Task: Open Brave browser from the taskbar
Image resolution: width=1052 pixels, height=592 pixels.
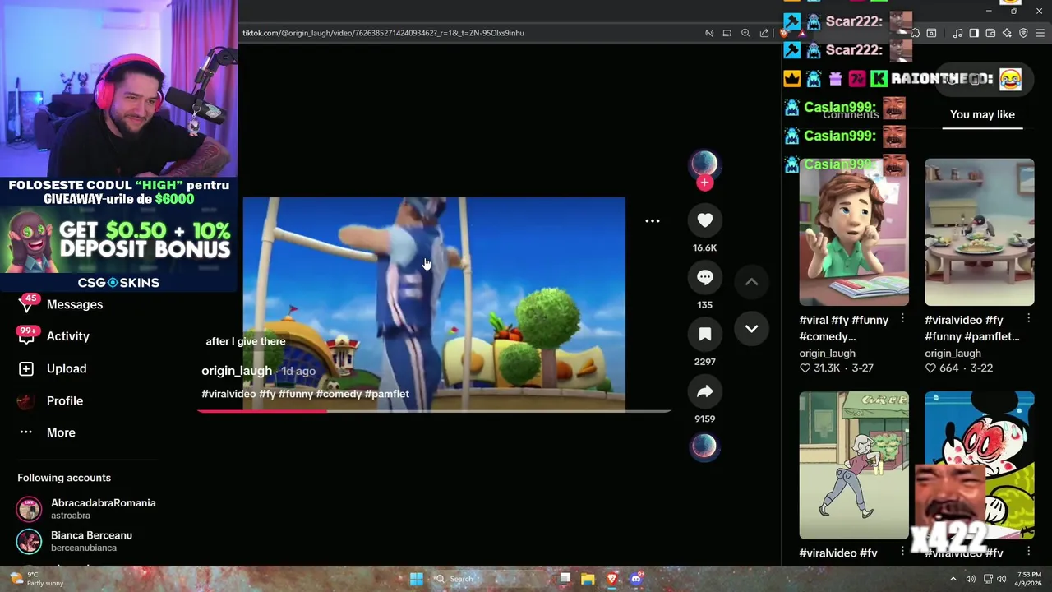Action: [611, 579]
